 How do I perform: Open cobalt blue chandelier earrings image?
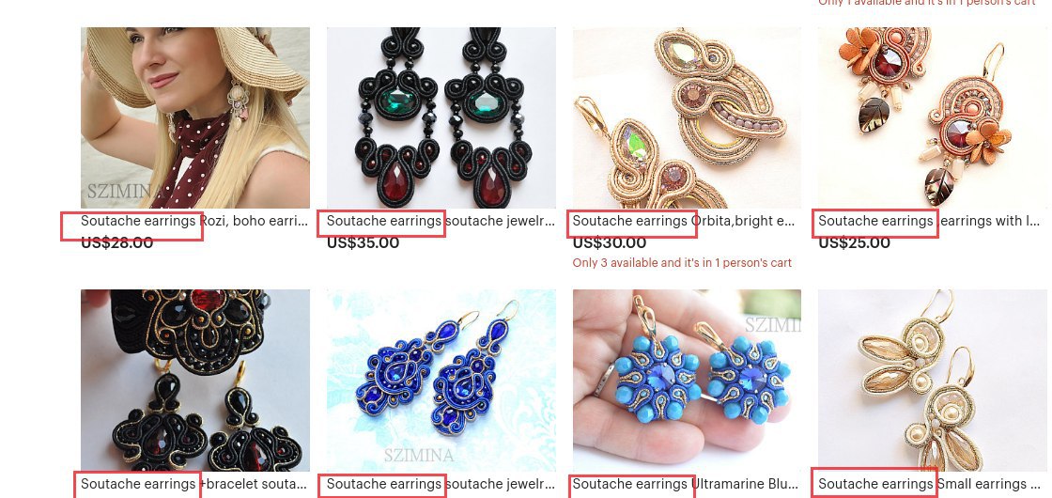point(441,381)
